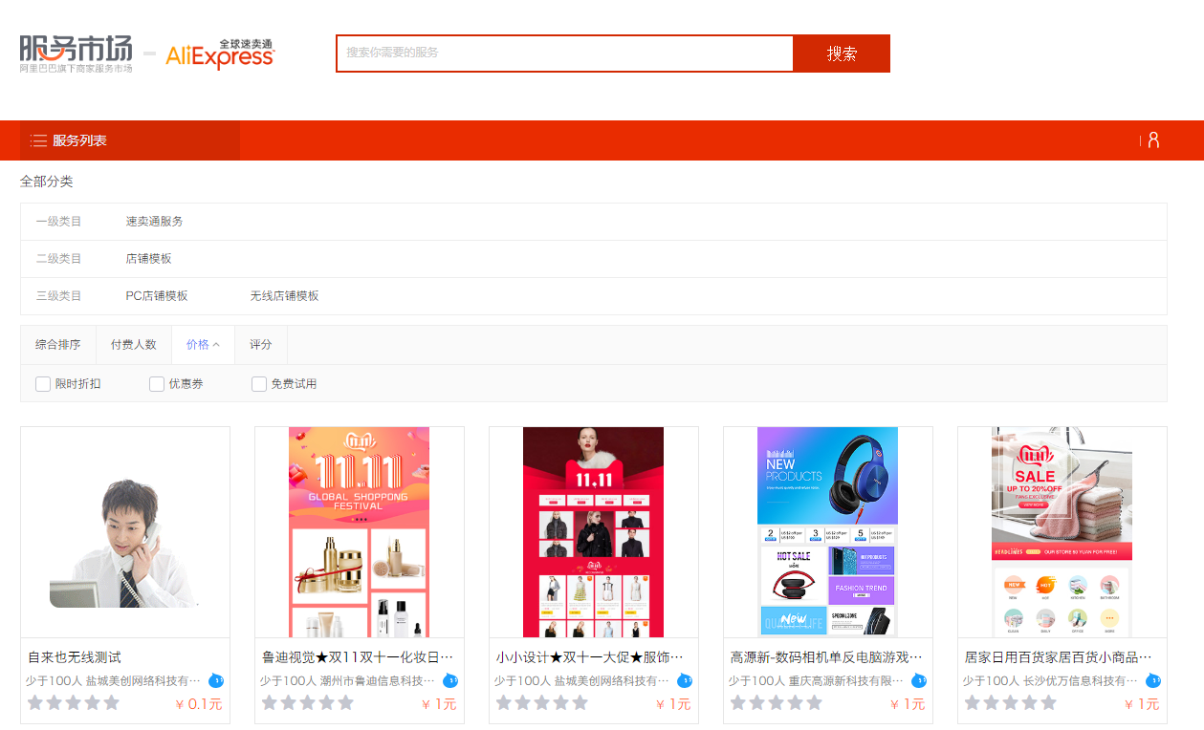Sort by 评分
Viewport: 1204px width, 730px height.
coord(261,345)
